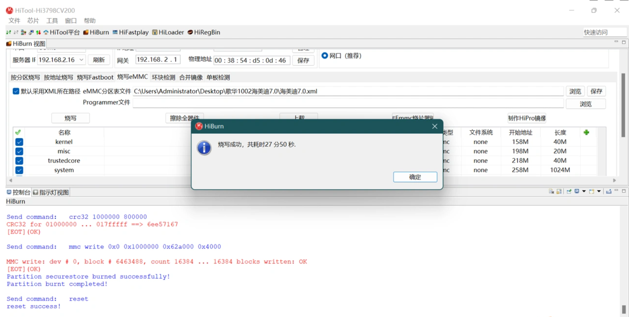Viewport: 629px width, 317px height.
Task: Launch the HiLoader tool
Action: 168,32
